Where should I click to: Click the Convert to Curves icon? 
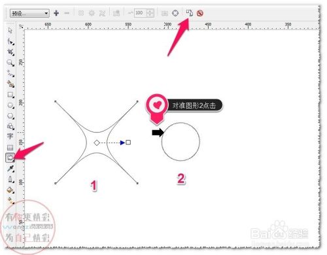coord(175,13)
